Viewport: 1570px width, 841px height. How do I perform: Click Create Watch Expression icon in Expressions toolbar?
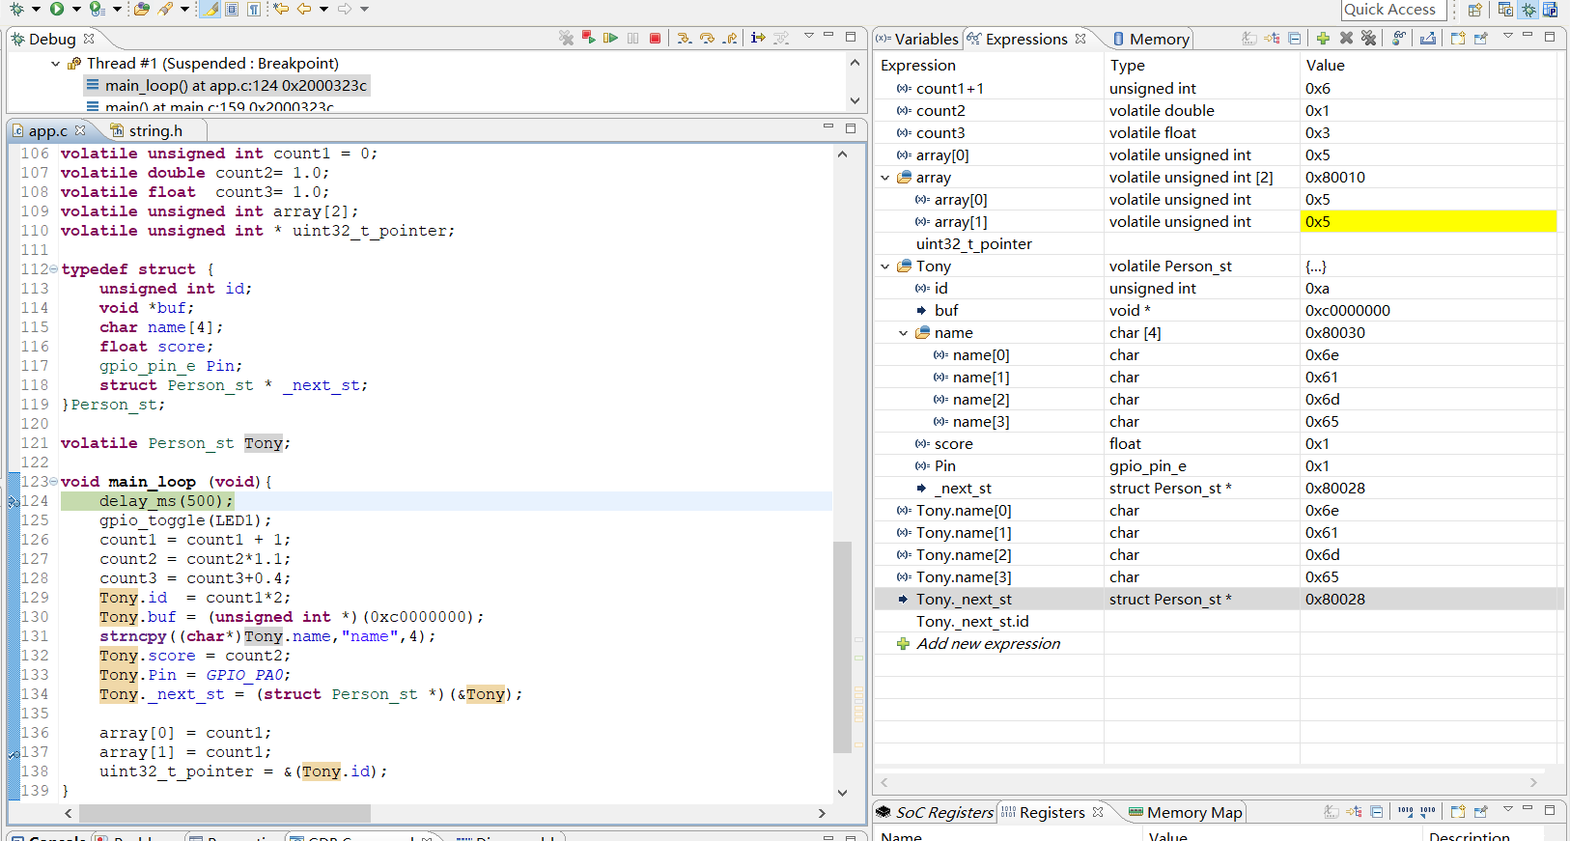pyautogui.click(x=1399, y=38)
